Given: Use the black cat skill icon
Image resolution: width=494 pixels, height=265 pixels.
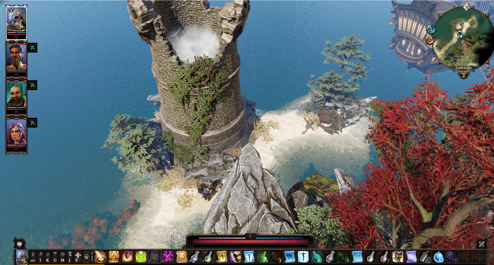Looking at the screenshot, I should pyautogui.click(x=398, y=257).
